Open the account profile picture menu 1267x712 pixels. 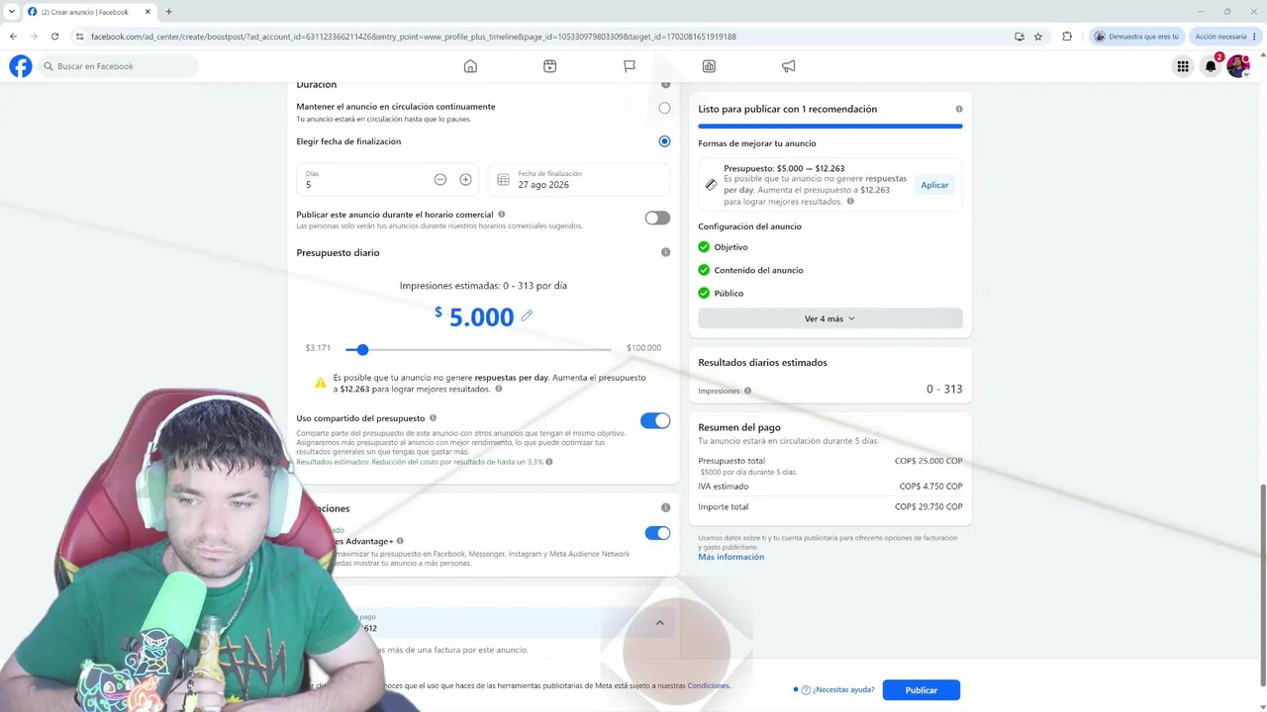[1237, 66]
